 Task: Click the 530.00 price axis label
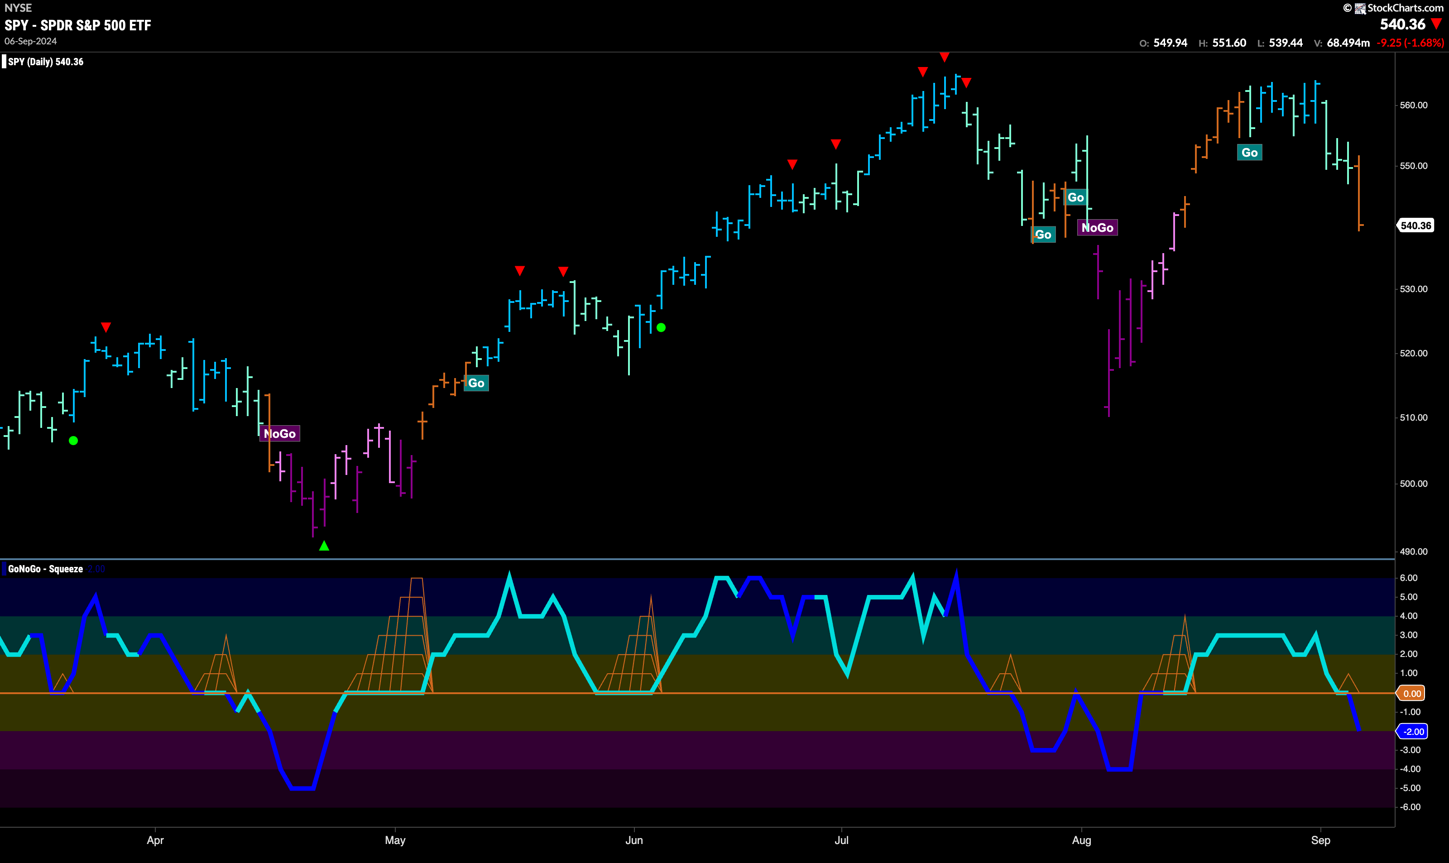click(x=1414, y=289)
